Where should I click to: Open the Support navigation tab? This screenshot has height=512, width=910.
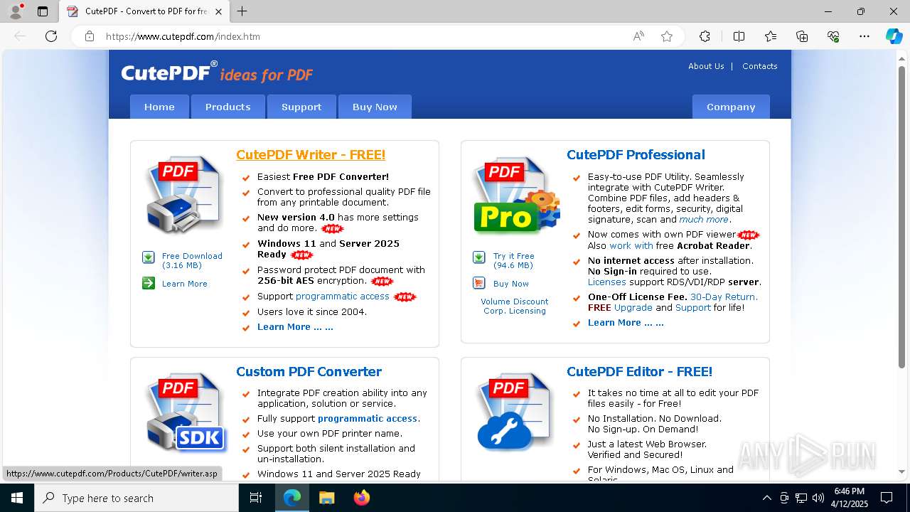click(301, 107)
